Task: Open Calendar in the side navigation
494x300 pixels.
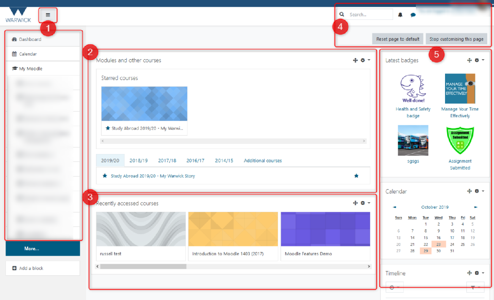Action: click(28, 54)
